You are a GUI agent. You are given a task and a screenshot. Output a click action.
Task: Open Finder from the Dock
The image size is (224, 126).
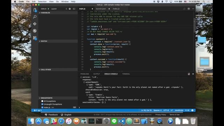[x=31, y=121]
